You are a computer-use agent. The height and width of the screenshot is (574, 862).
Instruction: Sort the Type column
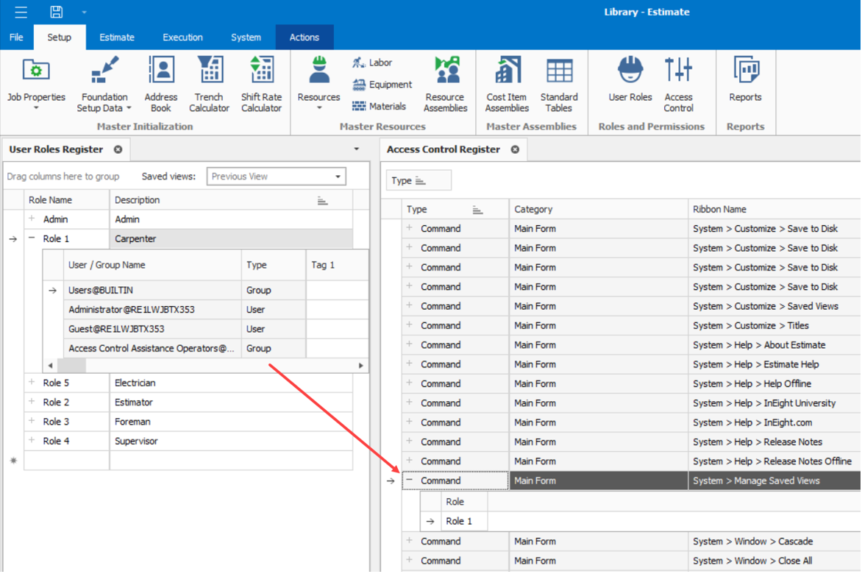pyautogui.click(x=478, y=209)
